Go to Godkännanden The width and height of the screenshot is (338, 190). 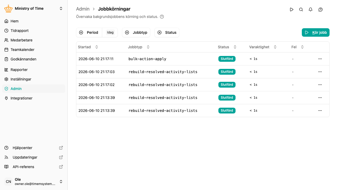pyautogui.click(x=34, y=59)
